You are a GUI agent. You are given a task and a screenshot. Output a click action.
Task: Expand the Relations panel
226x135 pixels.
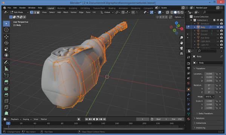click(200, 118)
